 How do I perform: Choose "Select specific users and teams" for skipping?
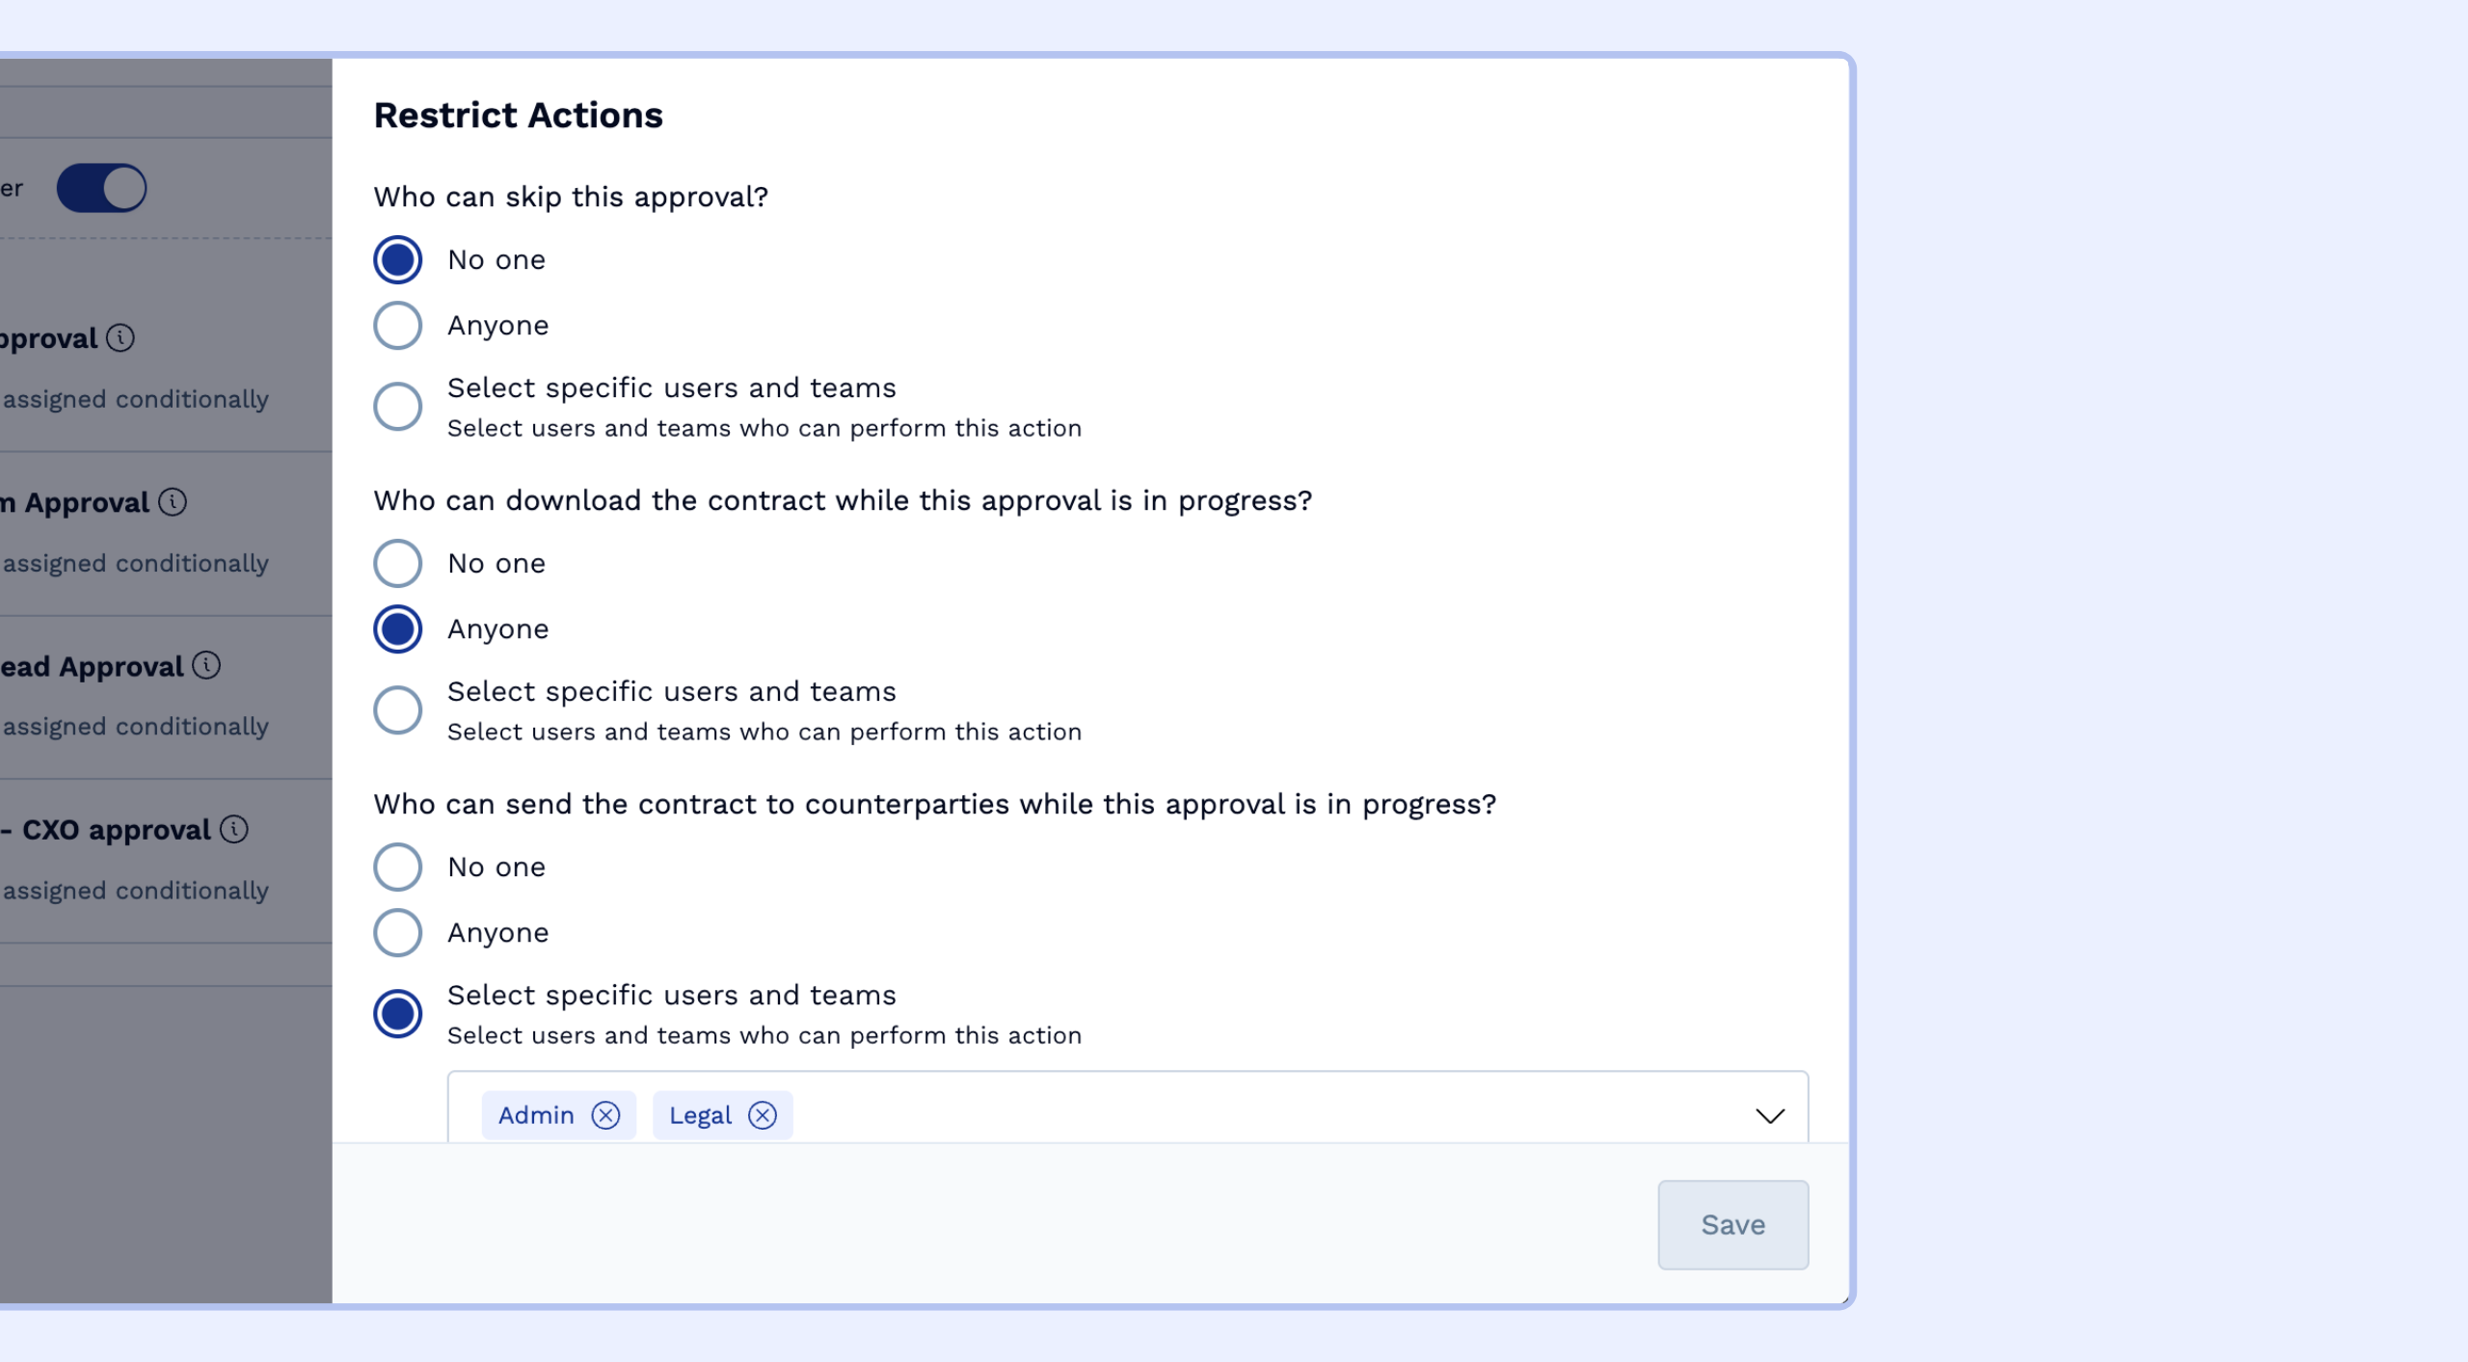pyautogui.click(x=396, y=406)
